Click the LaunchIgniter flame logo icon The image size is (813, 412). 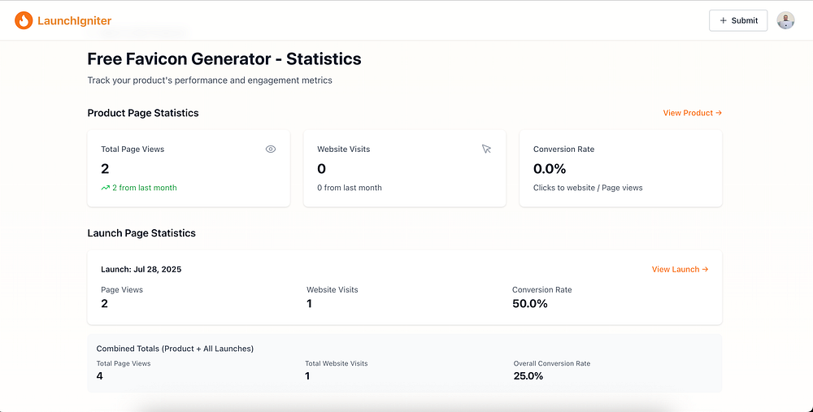(x=24, y=21)
